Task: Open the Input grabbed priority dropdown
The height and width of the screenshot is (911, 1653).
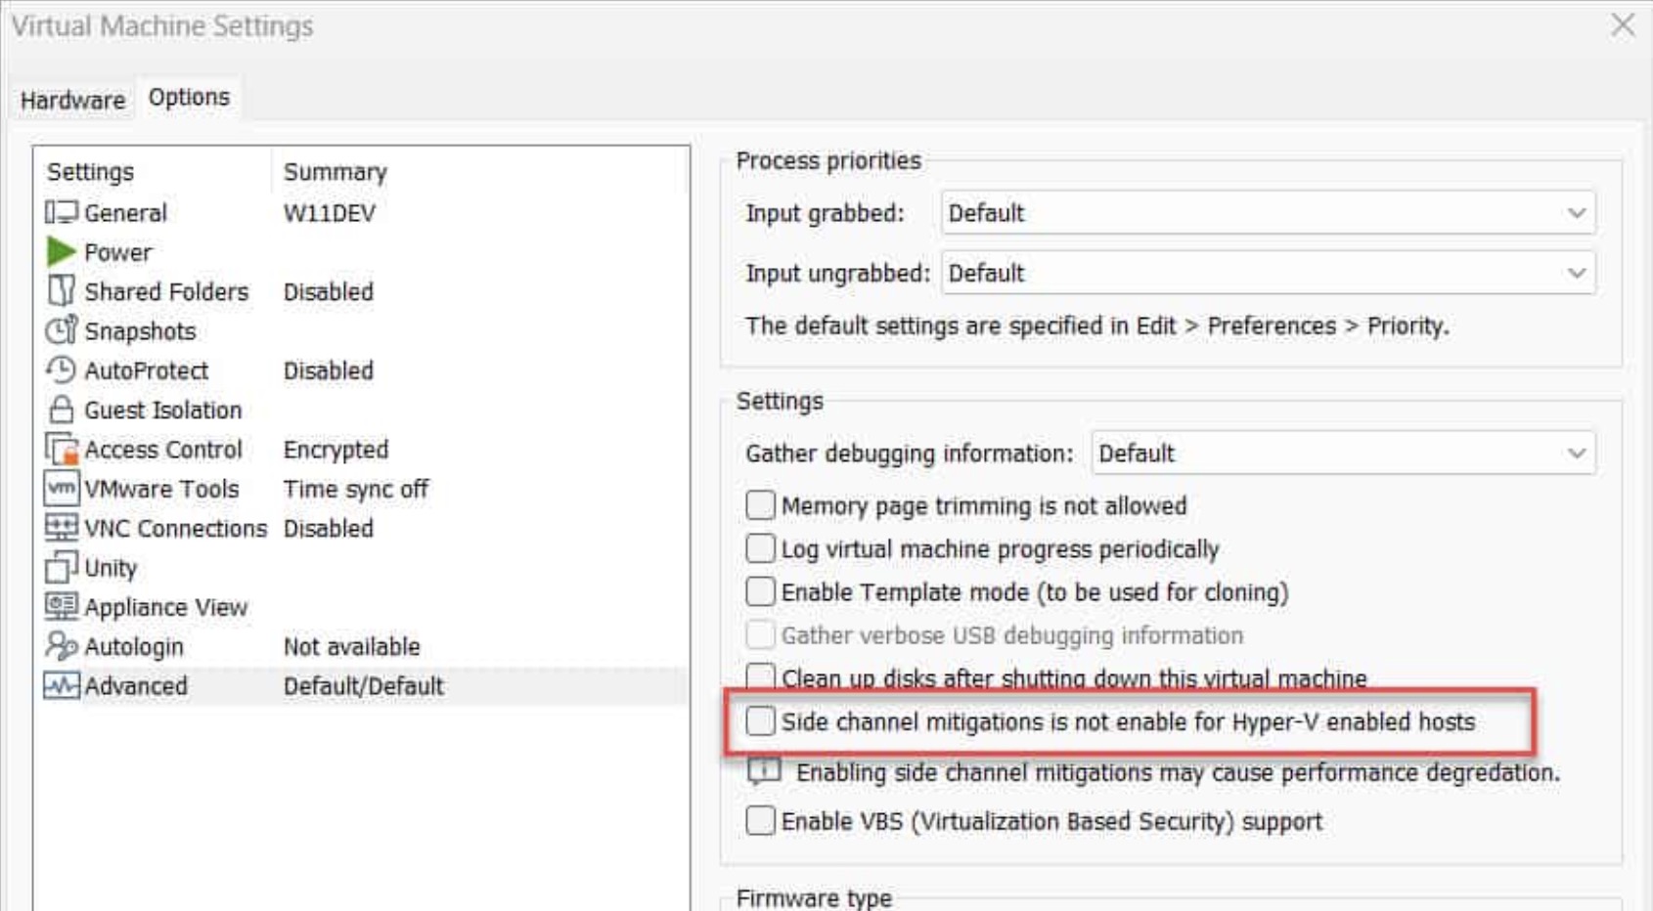Action: click(x=1268, y=213)
